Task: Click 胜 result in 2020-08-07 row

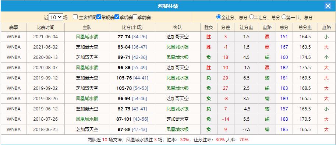Action: 209,68
